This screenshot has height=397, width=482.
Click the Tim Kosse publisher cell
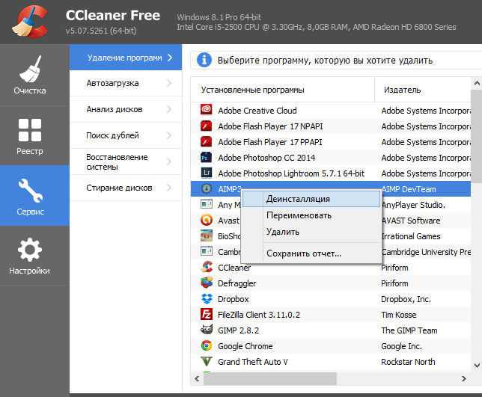[x=398, y=315]
